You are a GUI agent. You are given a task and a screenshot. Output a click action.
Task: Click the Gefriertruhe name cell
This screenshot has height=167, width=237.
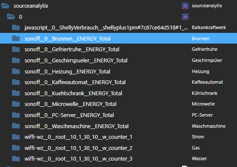(x=204, y=49)
